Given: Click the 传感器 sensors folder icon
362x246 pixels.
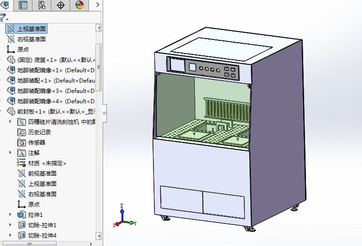Looking at the screenshot, I should point(22,142).
